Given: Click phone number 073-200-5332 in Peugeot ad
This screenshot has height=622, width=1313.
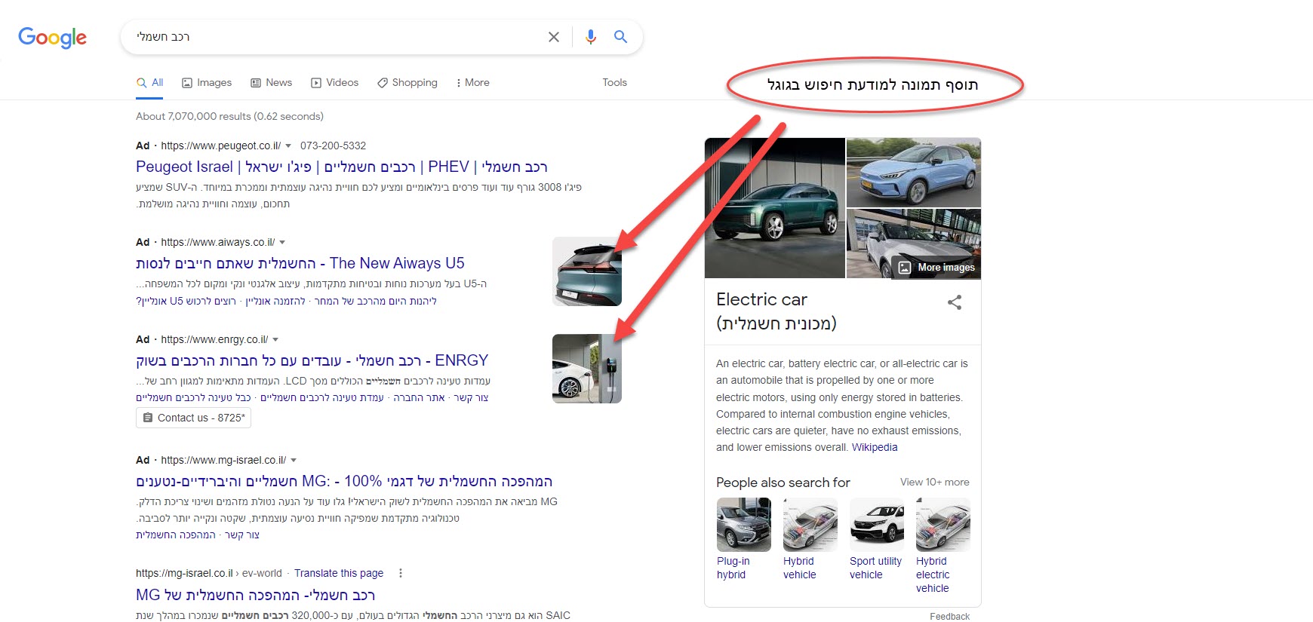Looking at the screenshot, I should tap(333, 146).
